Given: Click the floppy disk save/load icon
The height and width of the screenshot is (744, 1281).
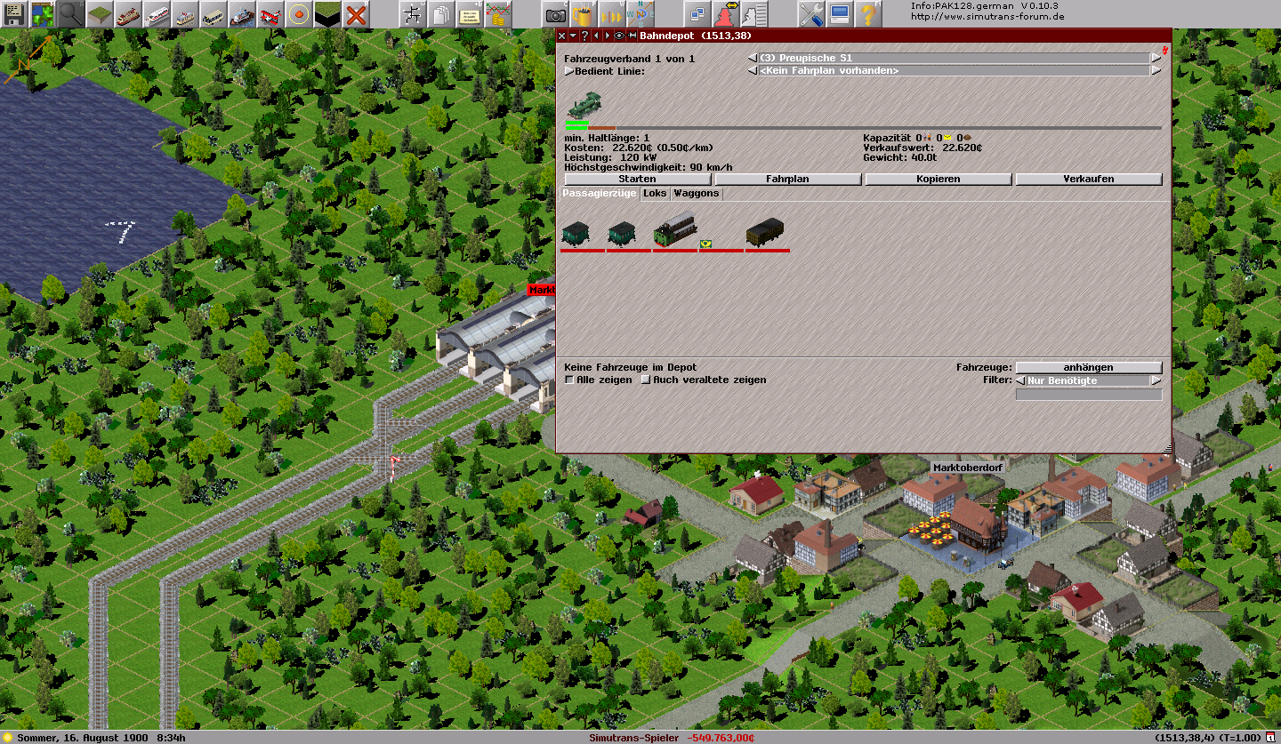Looking at the screenshot, I should tap(14, 14).
